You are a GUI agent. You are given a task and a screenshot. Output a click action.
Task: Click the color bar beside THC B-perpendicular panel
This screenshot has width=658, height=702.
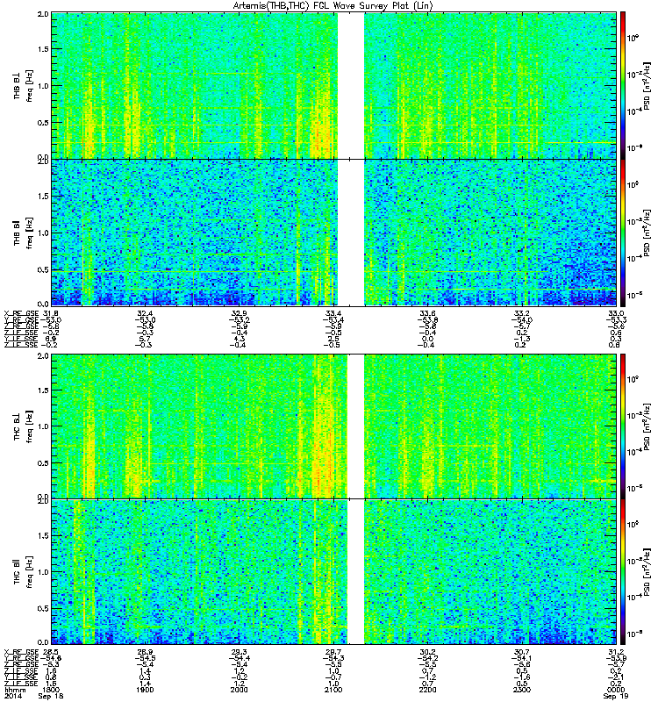pos(622,426)
